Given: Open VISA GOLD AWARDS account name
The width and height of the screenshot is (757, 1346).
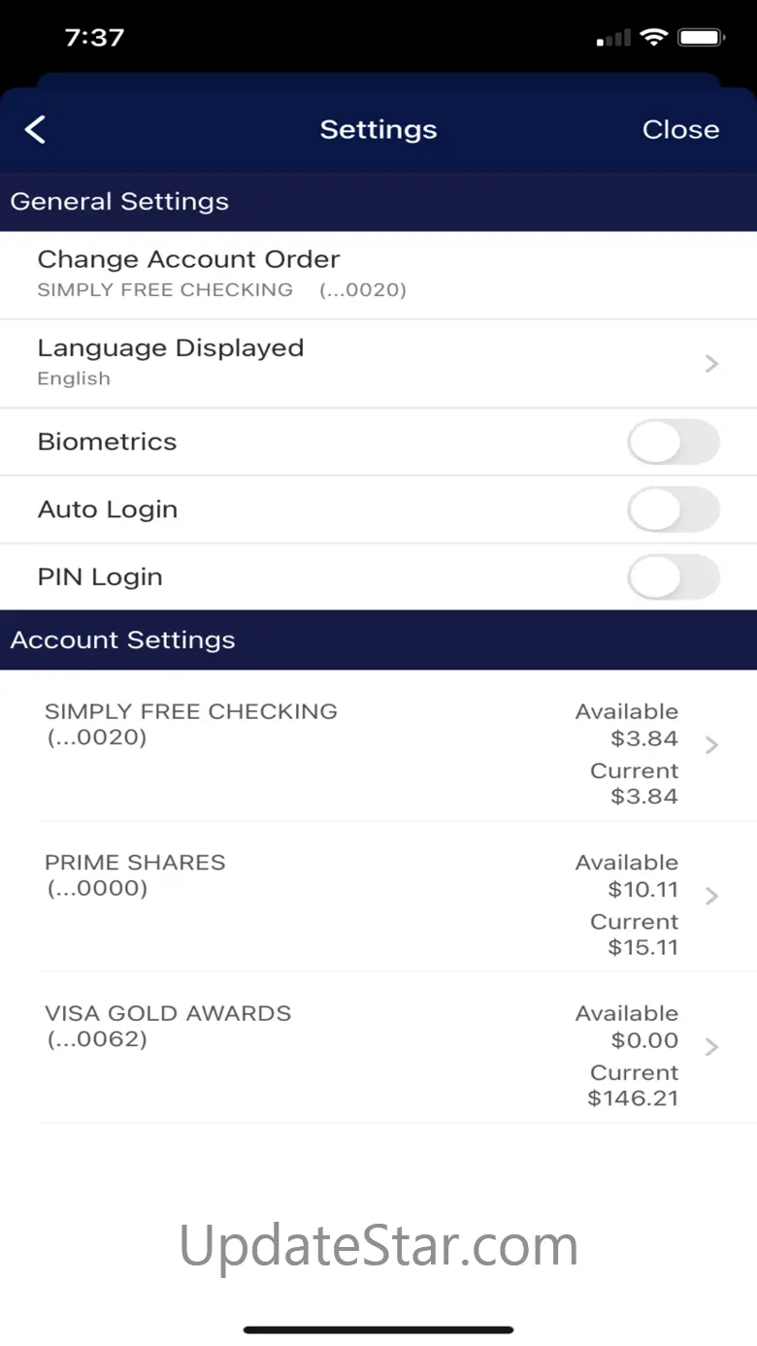Looking at the screenshot, I should coord(168,1013).
